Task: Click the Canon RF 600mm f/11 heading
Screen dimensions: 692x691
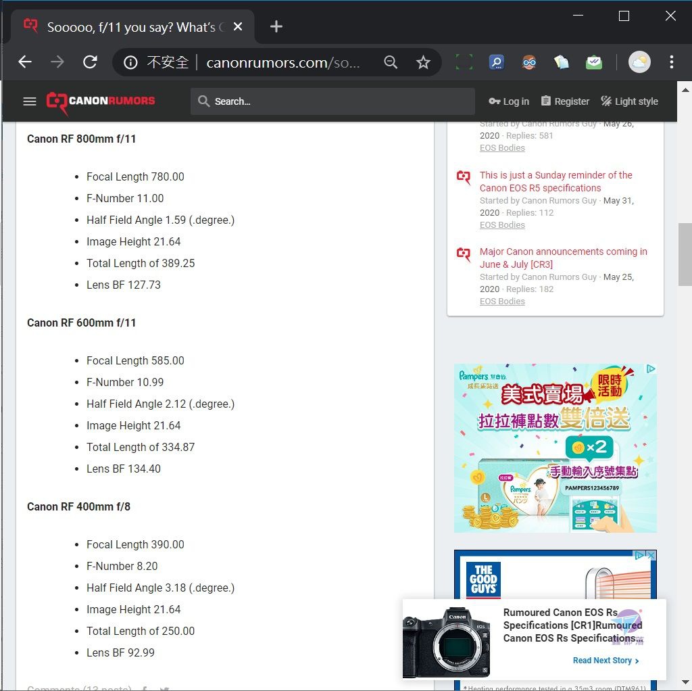Action: point(81,323)
